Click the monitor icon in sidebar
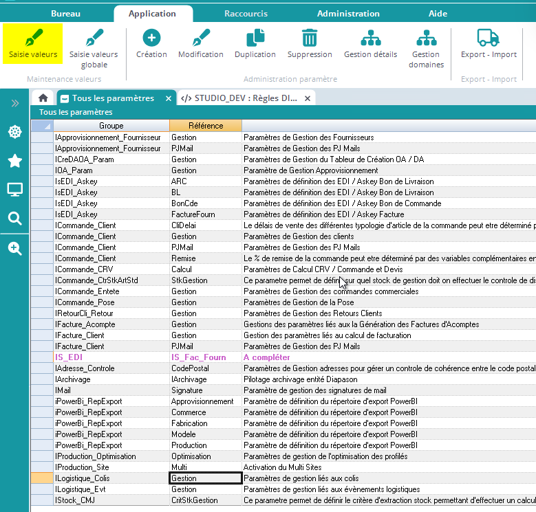 14,190
